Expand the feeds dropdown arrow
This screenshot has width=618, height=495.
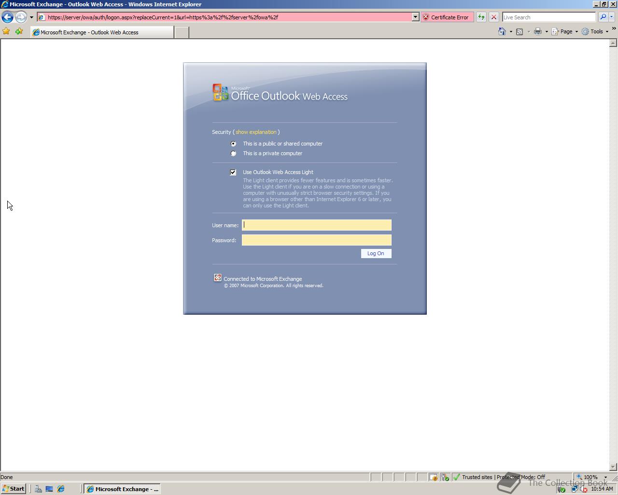(528, 32)
